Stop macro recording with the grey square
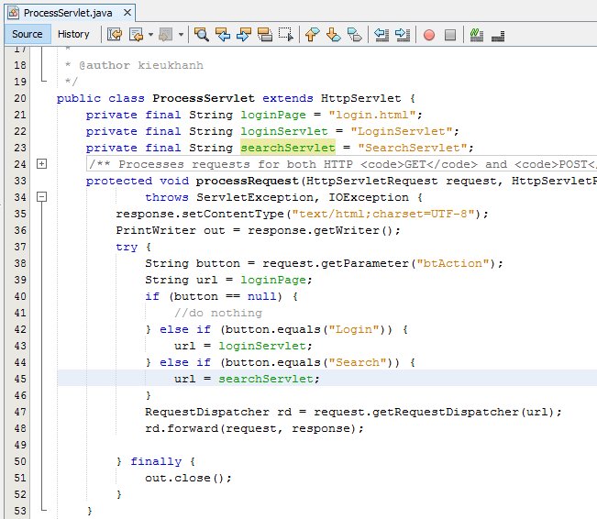 pyautogui.click(x=450, y=35)
